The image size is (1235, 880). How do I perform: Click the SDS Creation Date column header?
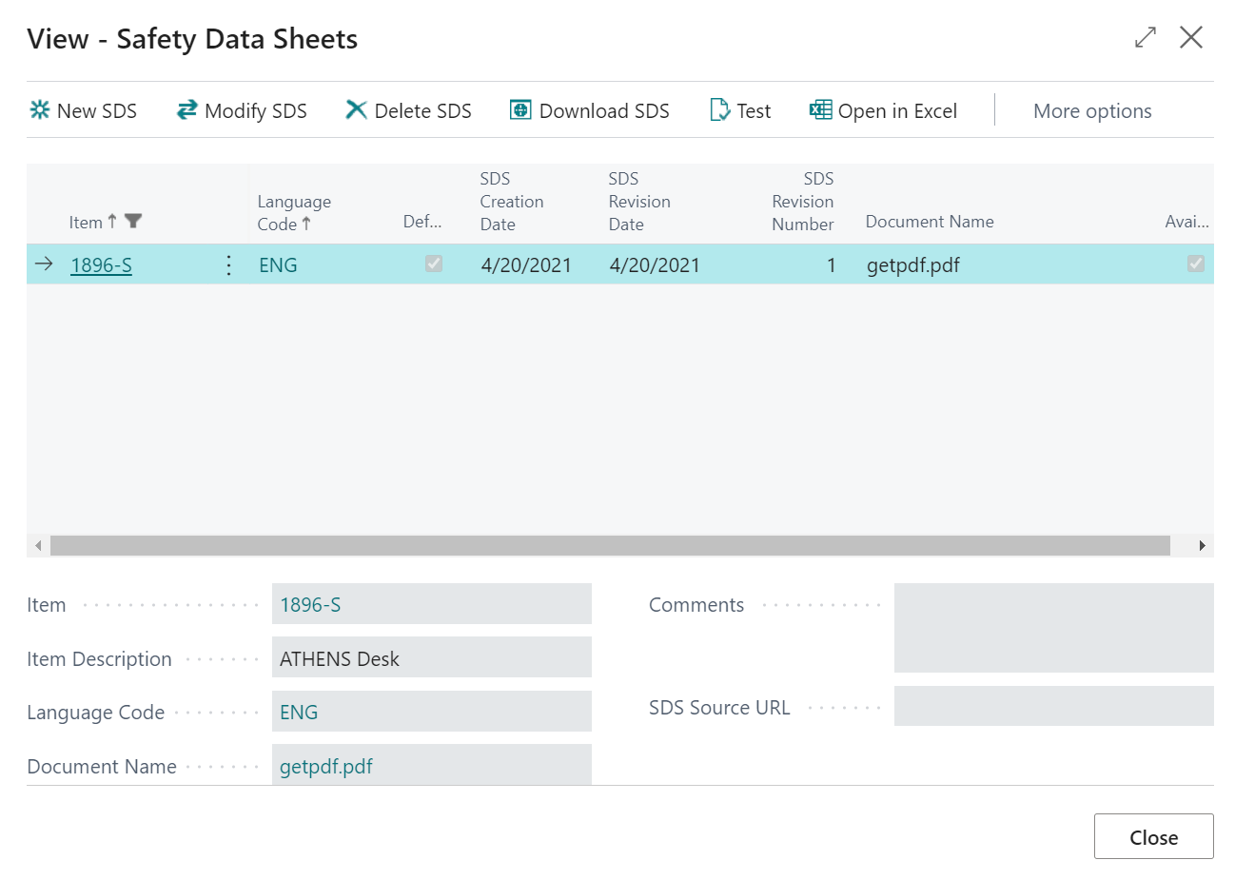click(x=512, y=202)
